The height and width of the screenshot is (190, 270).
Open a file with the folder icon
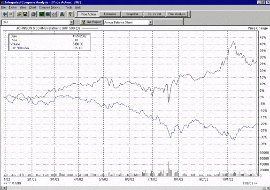19,14
